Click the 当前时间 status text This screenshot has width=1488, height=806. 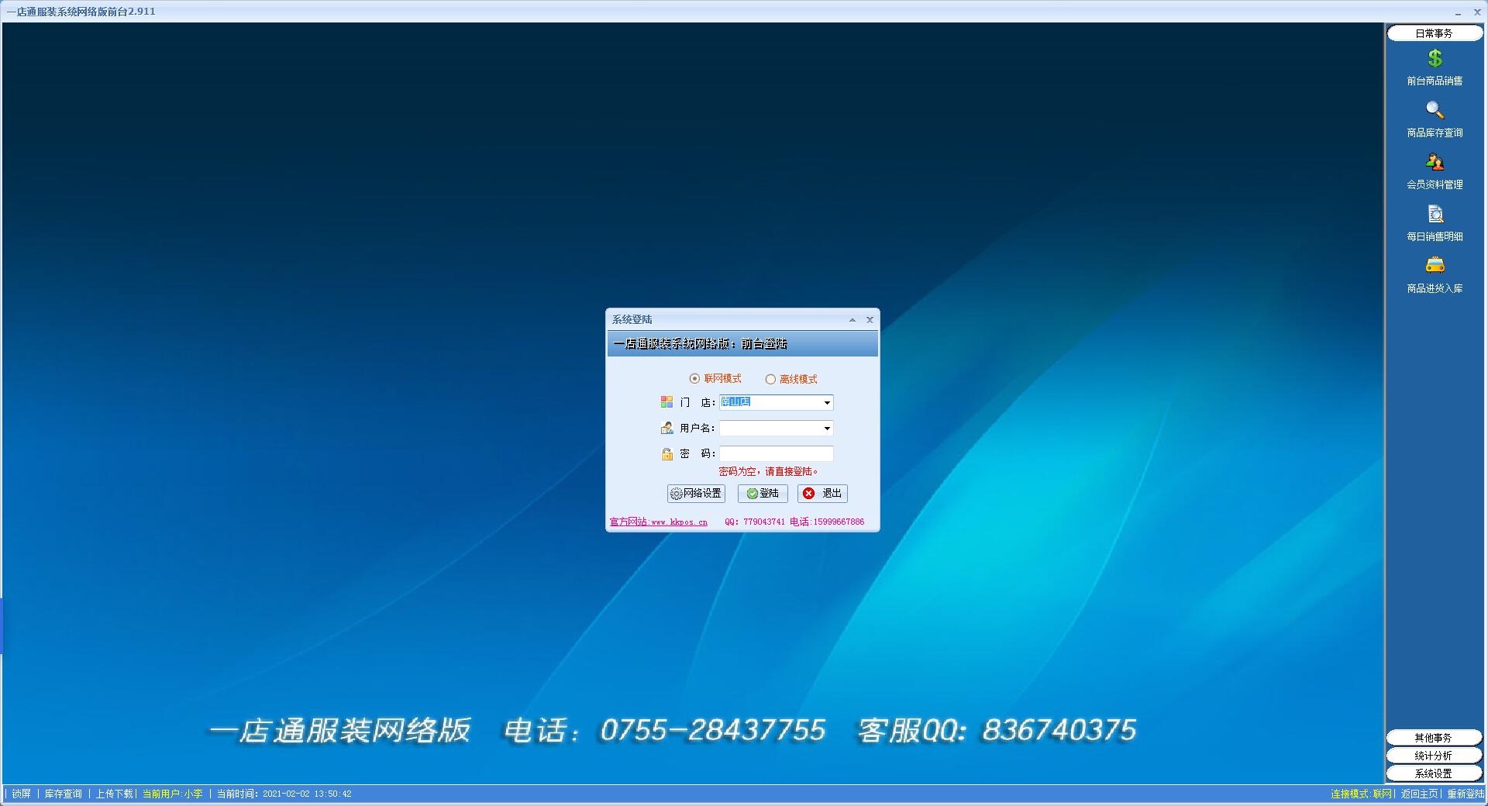[284, 794]
